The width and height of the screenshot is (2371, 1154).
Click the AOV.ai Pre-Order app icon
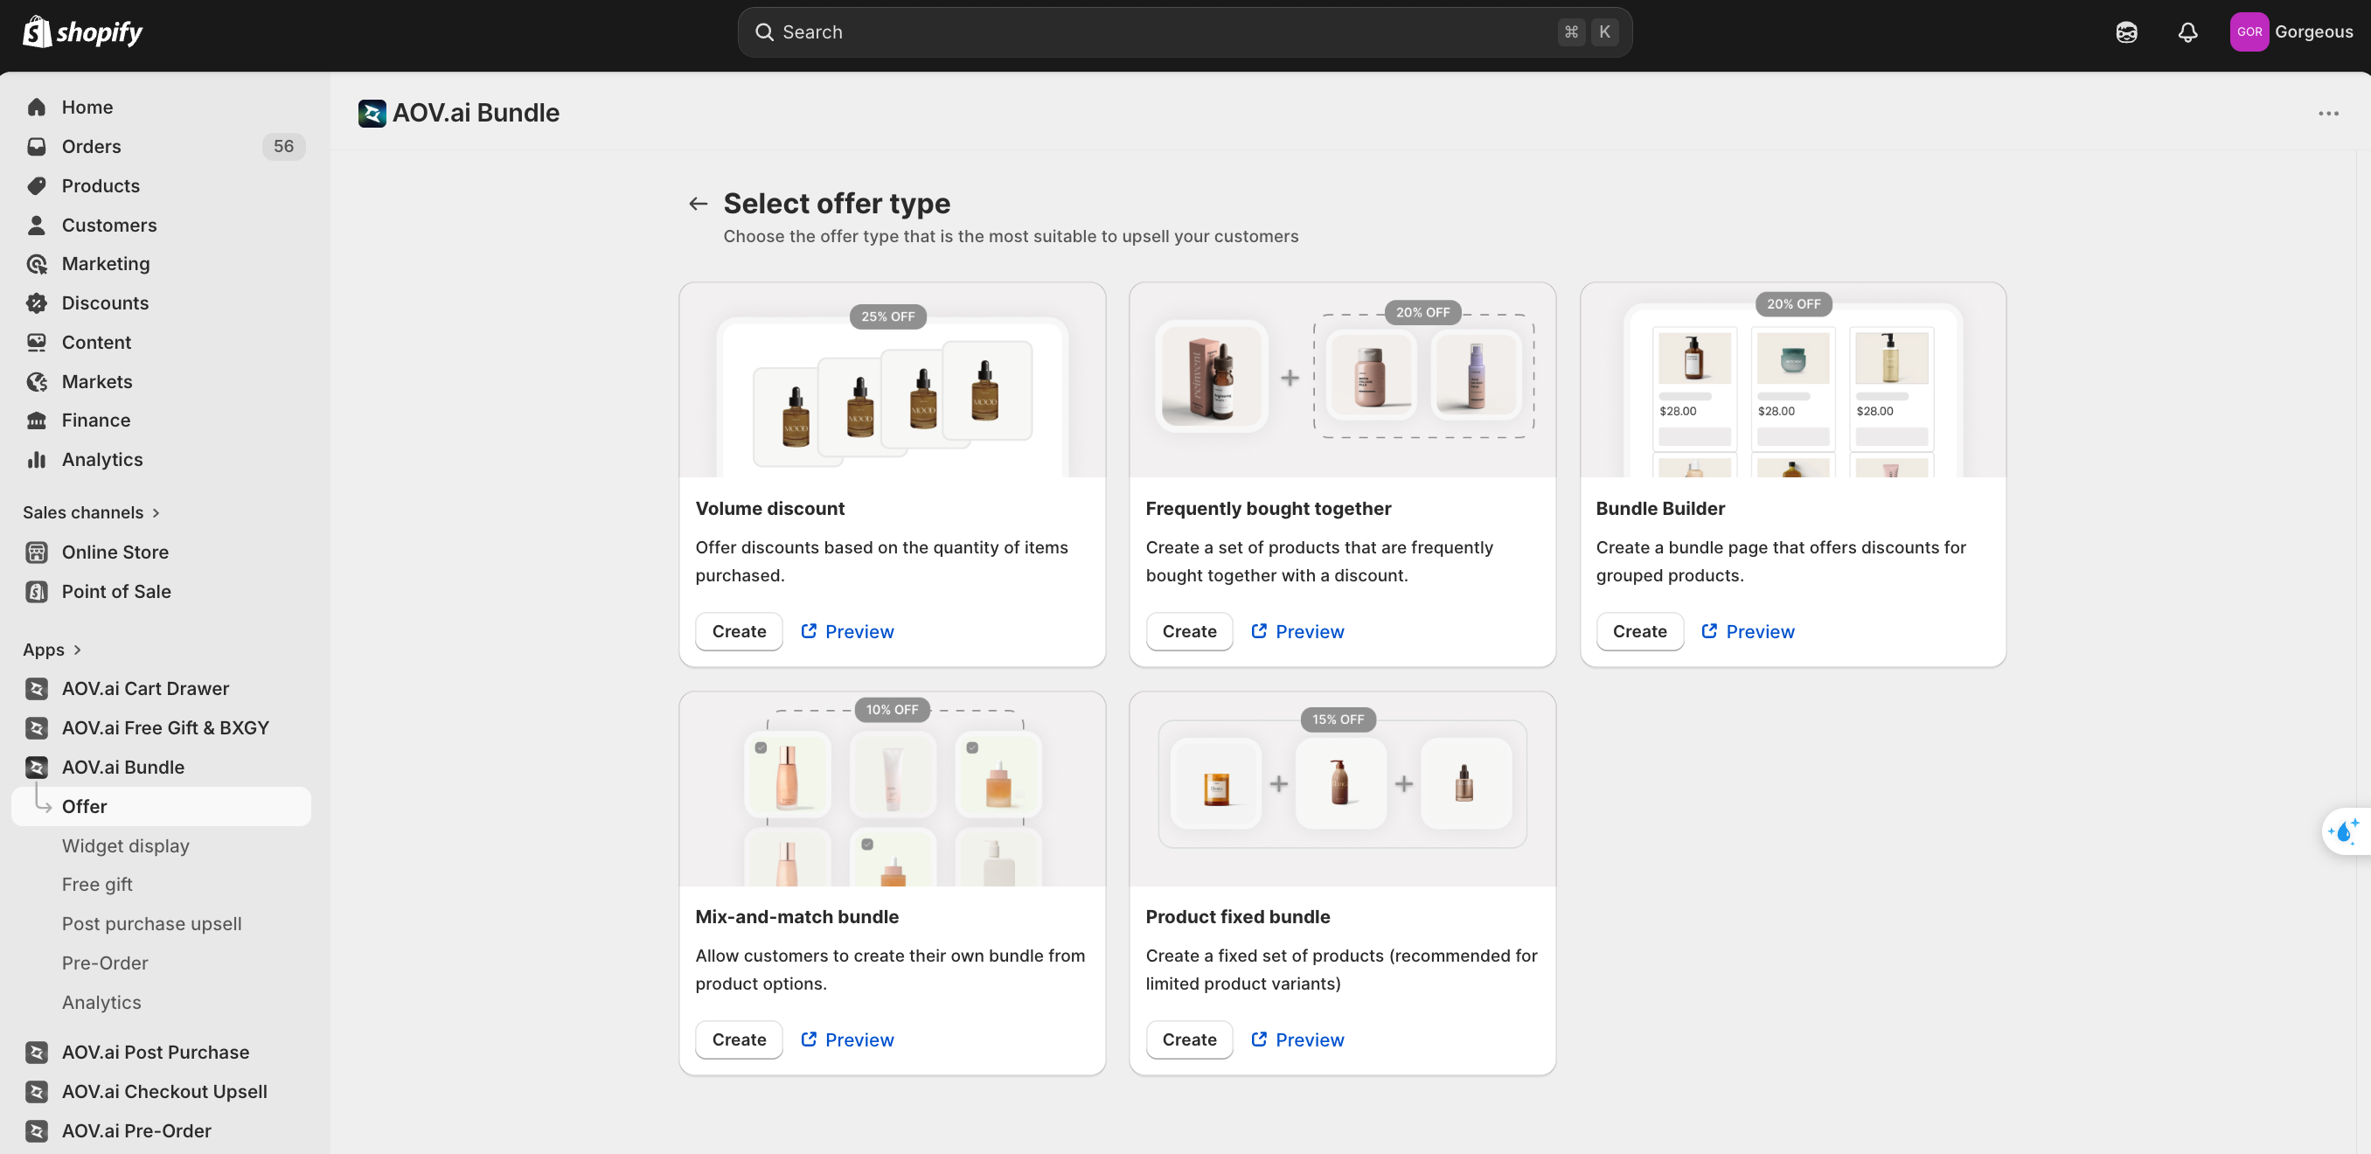[x=37, y=1131]
